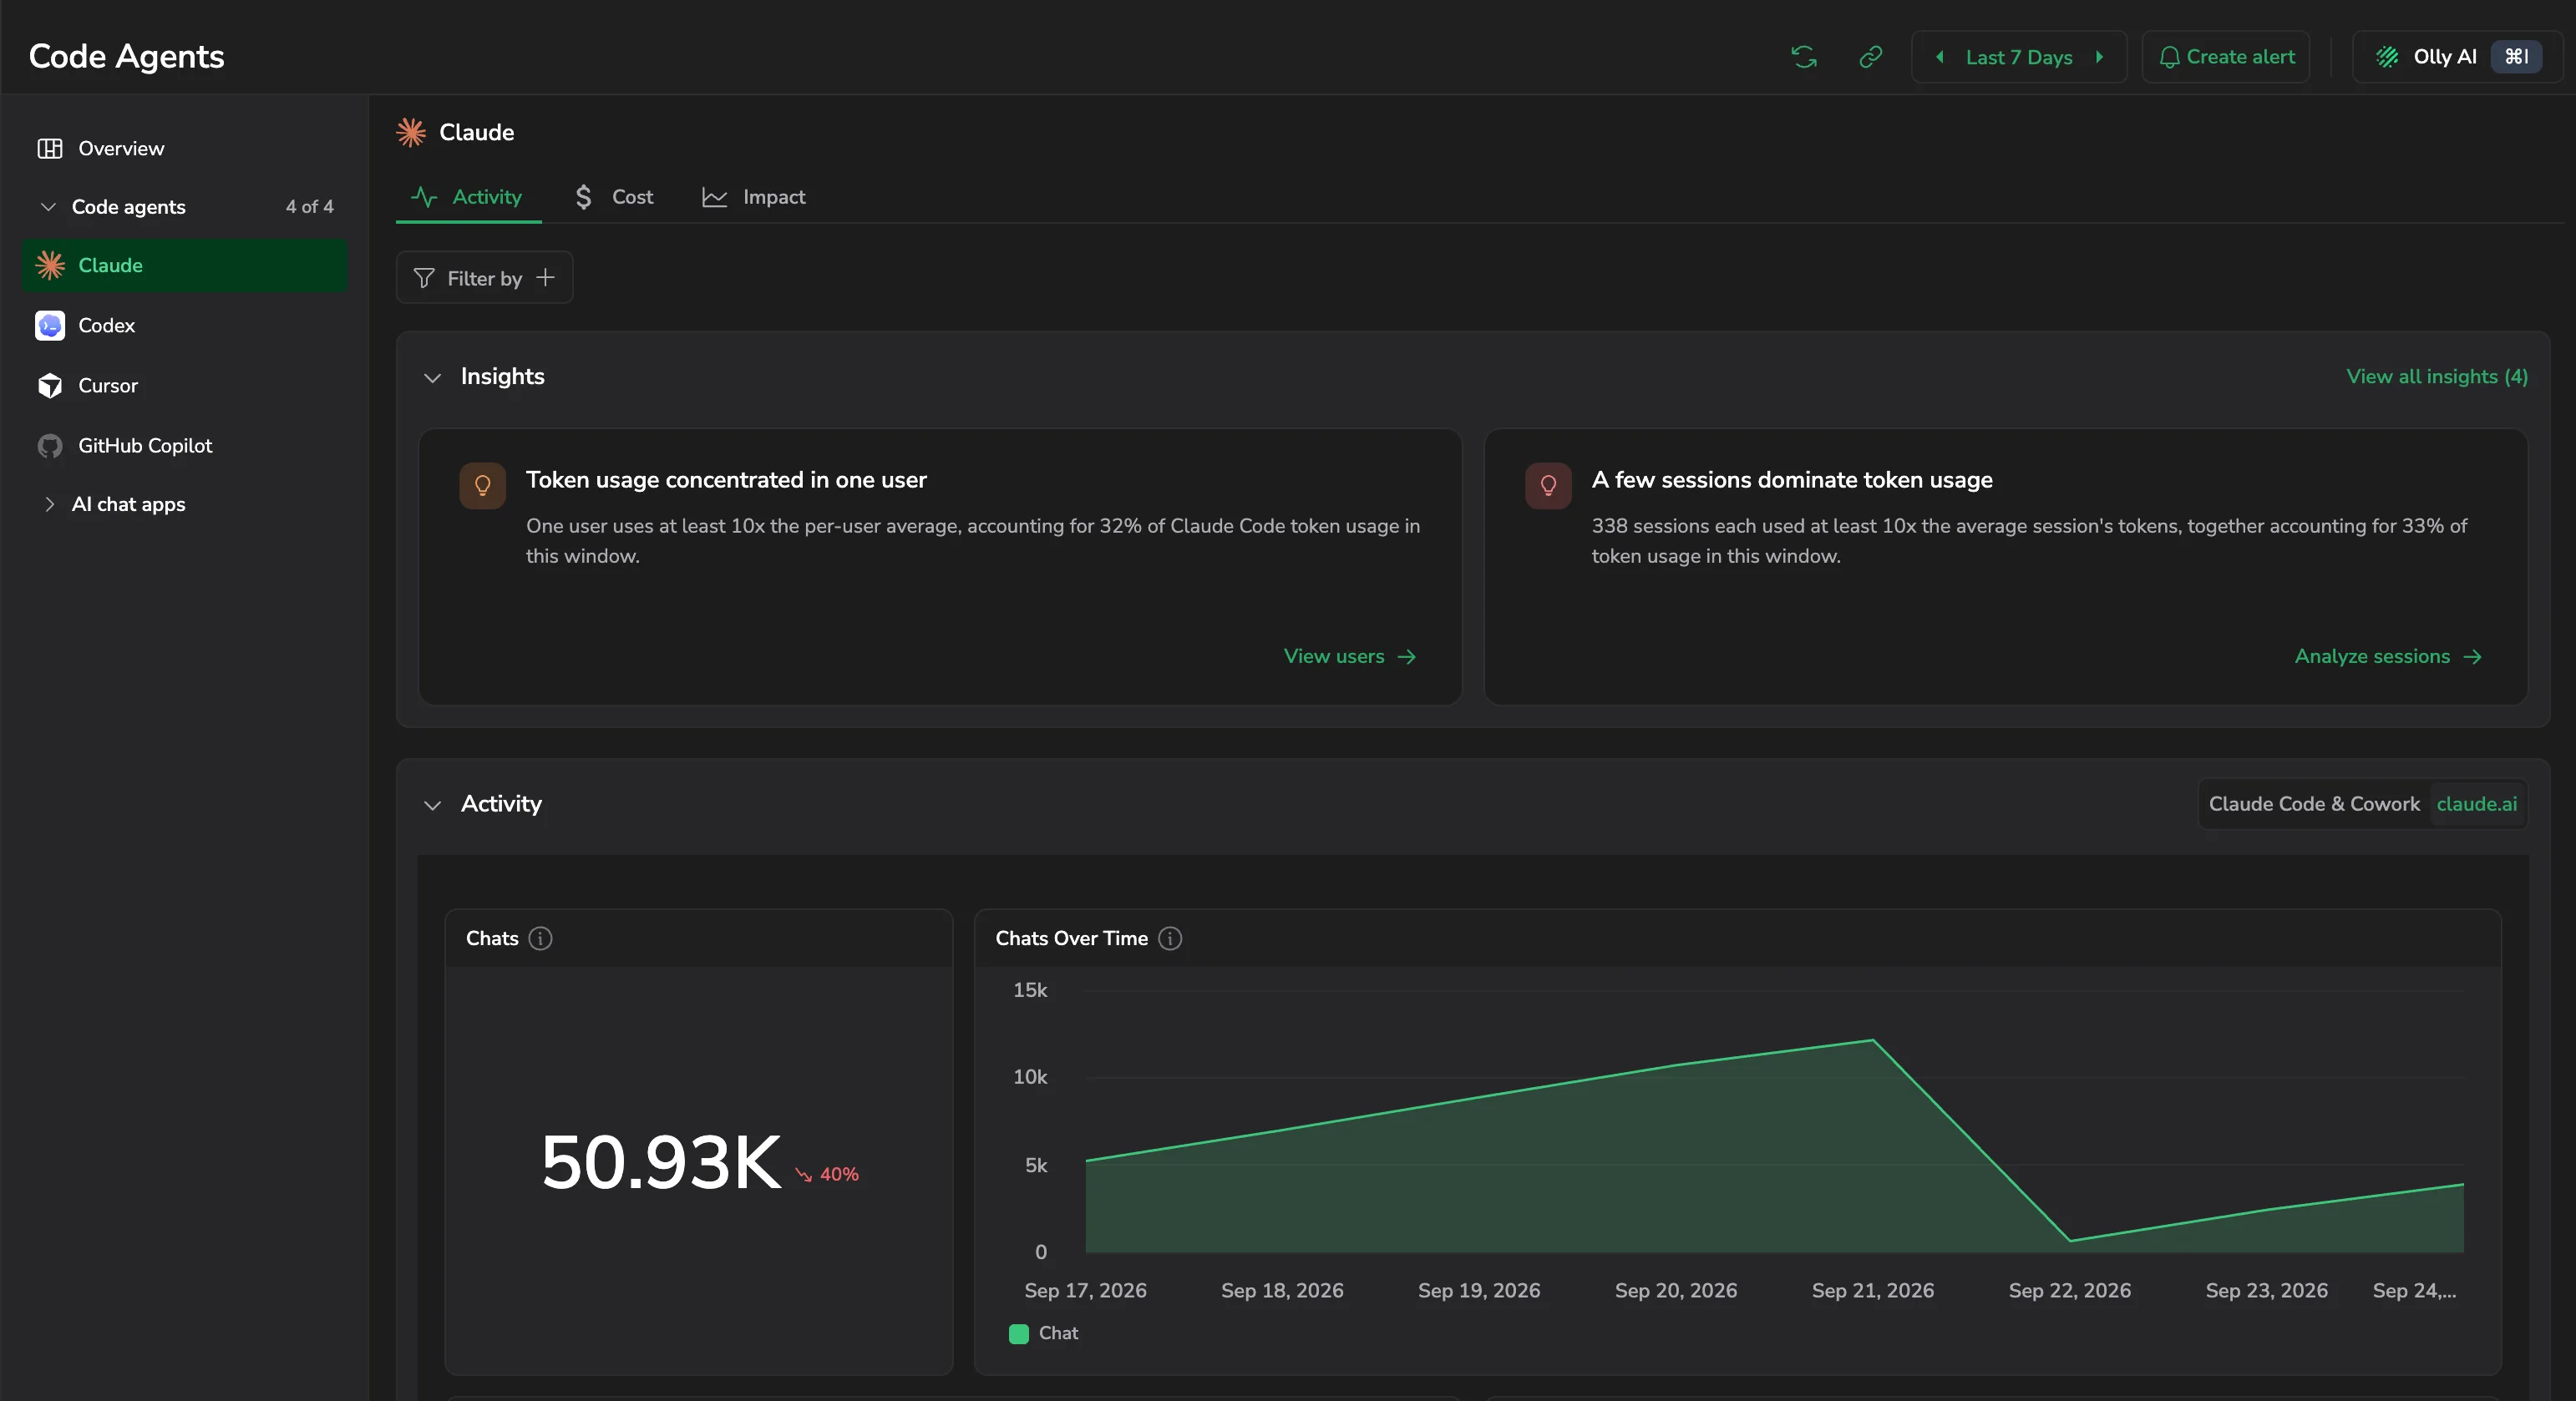Open View all insights (4) link
This screenshot has width=2576, height=1401.
click(x=2437, y=377)
